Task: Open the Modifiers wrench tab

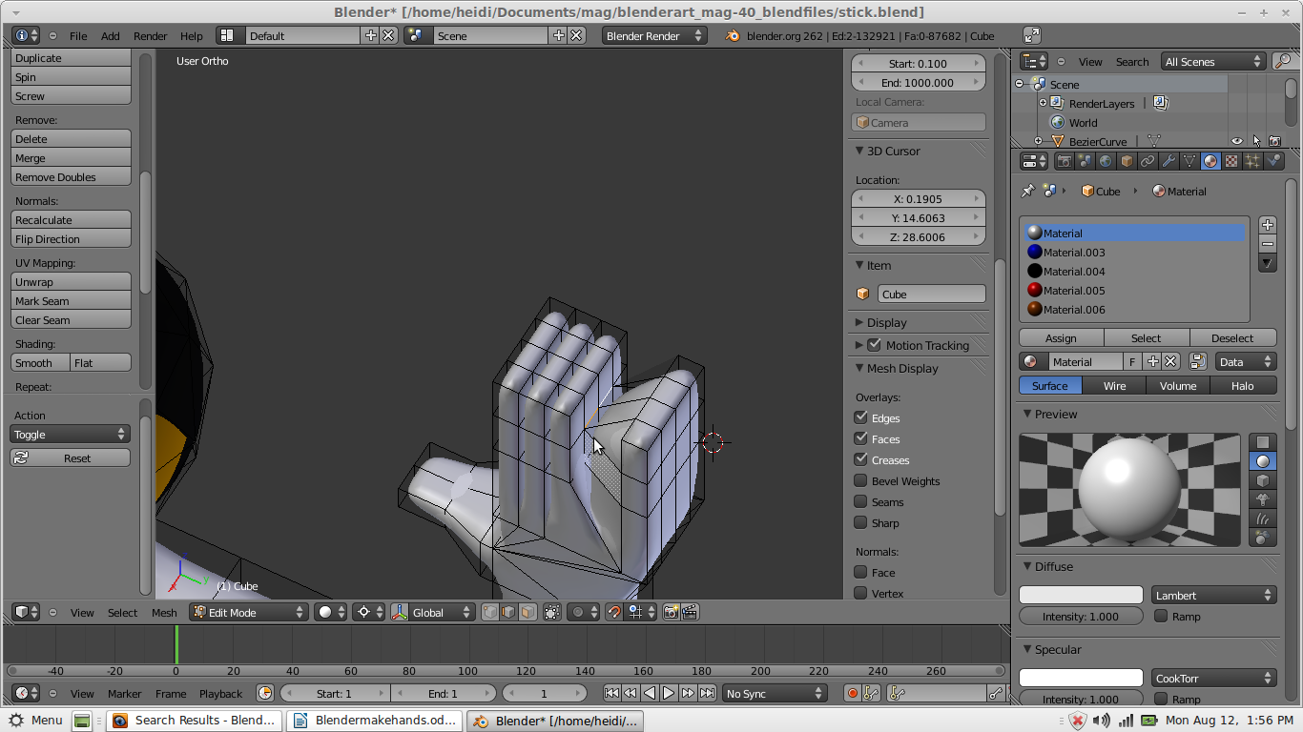Action: tap(1169, 161)
